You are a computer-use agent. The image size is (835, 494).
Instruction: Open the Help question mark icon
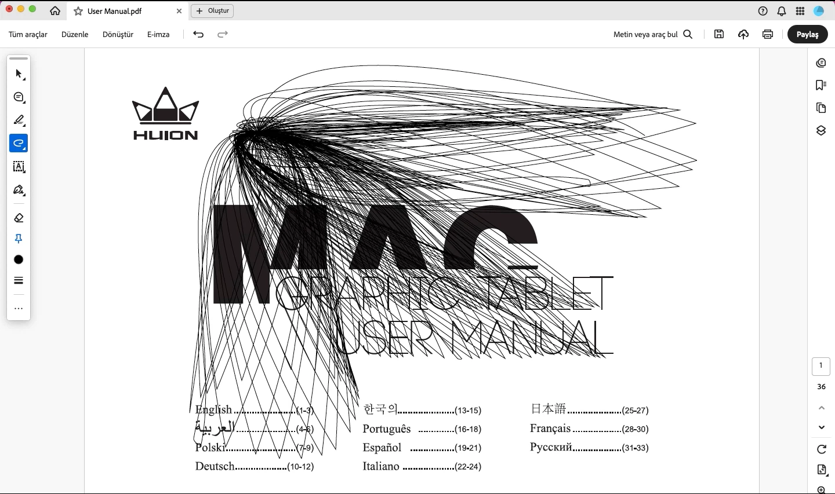click(x=763, y=11)
